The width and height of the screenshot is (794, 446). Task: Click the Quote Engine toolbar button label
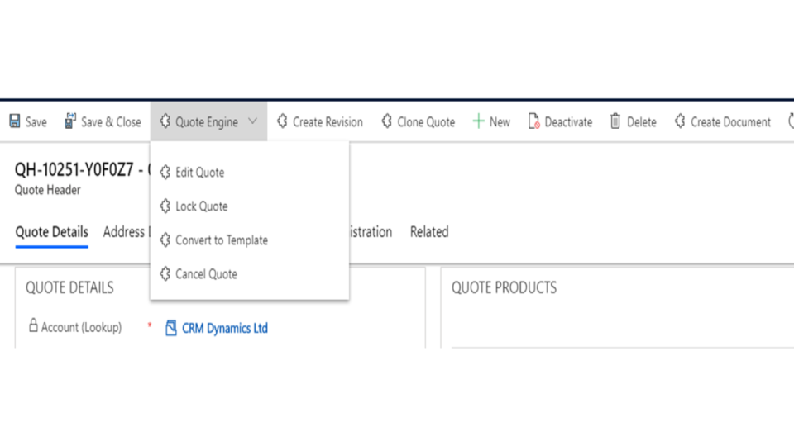pos(206,122)
